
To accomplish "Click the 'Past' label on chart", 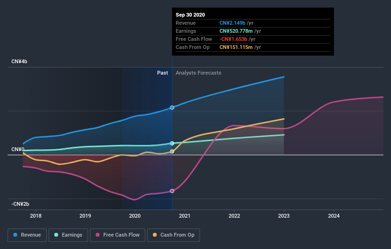I will (x=162, y=73).
